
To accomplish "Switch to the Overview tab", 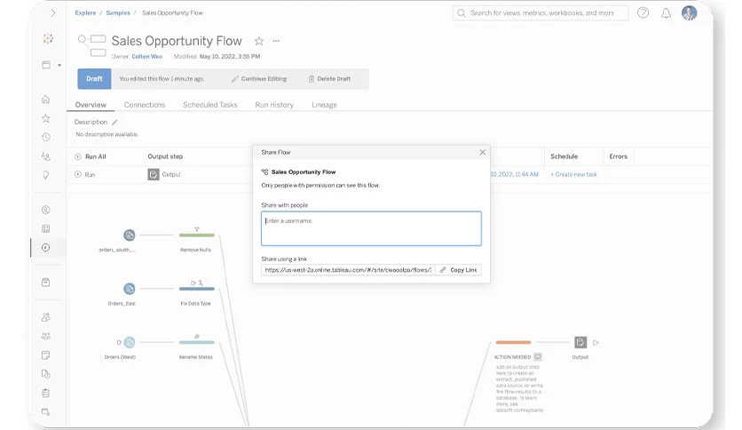I will point(91,105).
